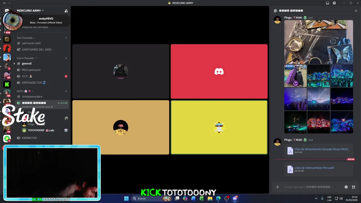Open the MERCURIO ARMY server menu
The width and height of the screenshot is (361, 203).
pyautogui.click(x=30, y=10)
